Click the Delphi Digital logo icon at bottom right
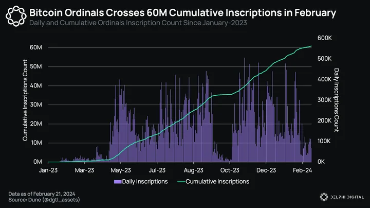 click(324, 197)
